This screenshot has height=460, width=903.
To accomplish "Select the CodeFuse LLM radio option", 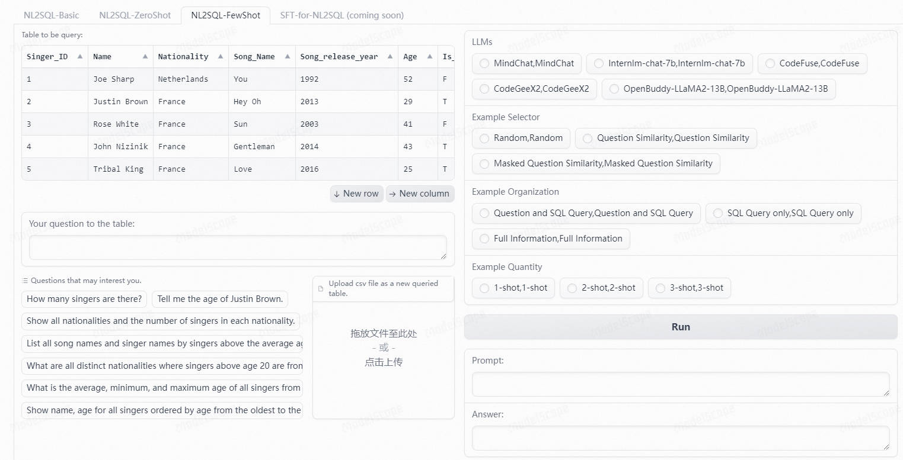I will coord(770,63).
